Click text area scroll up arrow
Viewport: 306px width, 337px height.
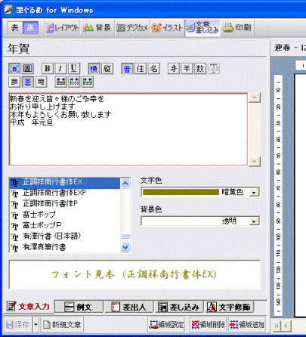pyautogui.click(x=255, y=97)
